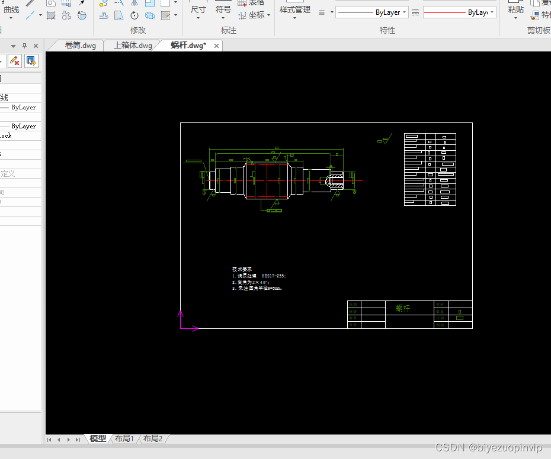Screen dimensions: 551x459
Task: Select the 蜗杆.dwg document tab
Action: point(188,46)
